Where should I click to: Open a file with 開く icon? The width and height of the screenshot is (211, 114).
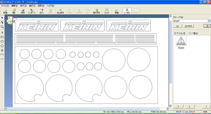[14, 11]
